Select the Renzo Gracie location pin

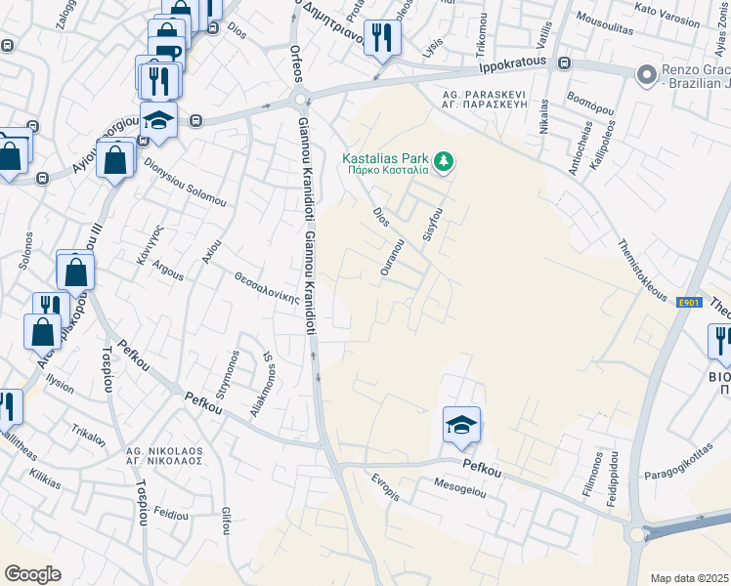point(647,75)
